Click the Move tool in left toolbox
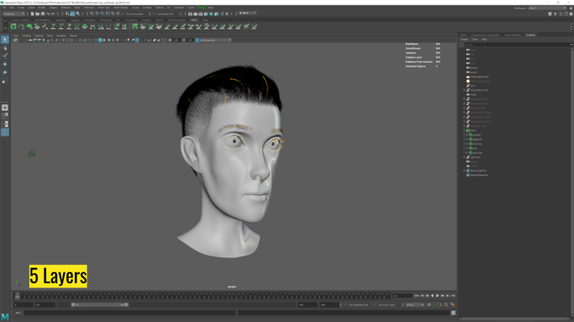This screenshot has width=574, height=322. (5, 64)
